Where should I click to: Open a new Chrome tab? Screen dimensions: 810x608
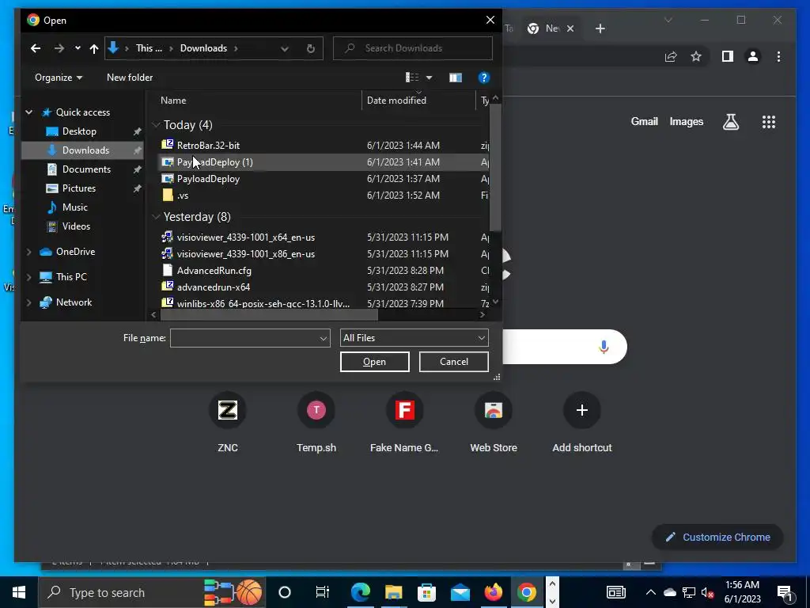(x=600, y=28)
